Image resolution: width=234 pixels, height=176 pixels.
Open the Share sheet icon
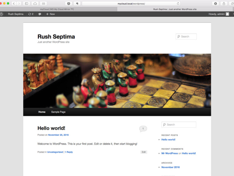pos(224,3)
